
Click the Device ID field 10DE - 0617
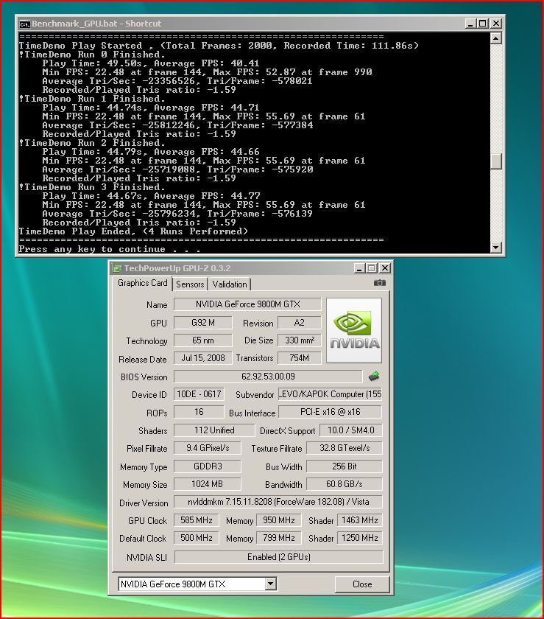199,394
